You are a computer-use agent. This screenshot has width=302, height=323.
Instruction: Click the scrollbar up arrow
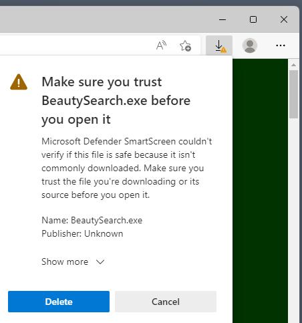pyautogui.click(x=293, y=65)
